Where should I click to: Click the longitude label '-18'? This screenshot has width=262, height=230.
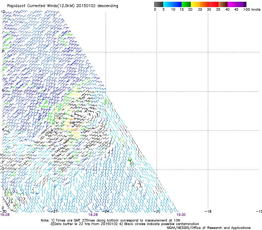[x=208, y=212]
